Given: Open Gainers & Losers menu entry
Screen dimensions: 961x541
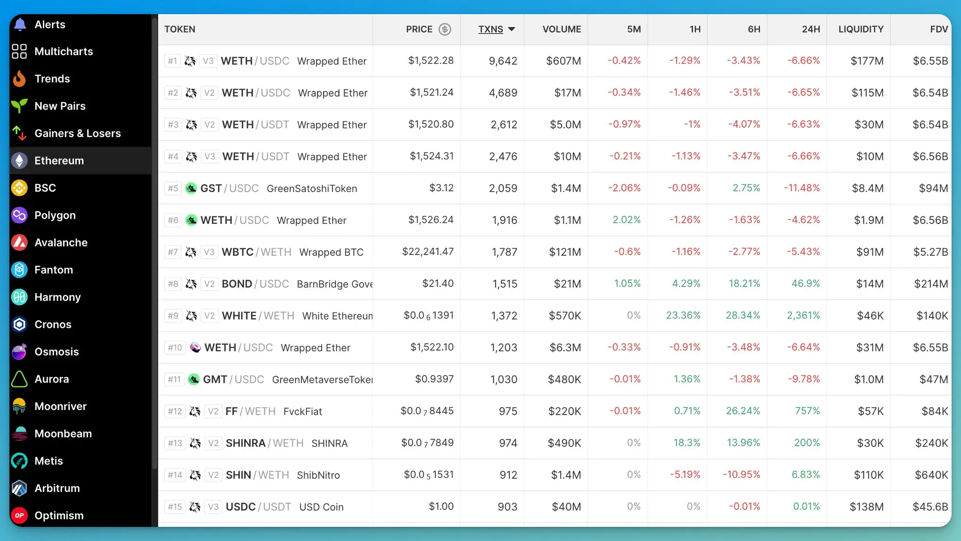Looking at the screenshot, I should click(x=81, y=133).
